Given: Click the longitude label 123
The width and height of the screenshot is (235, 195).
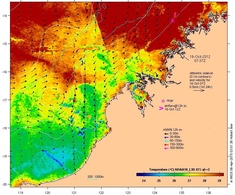Looking at the screenshot, I should 128,193.
